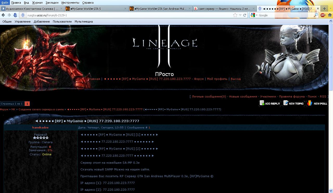Open the forum Поиск link
The width and height of the screenshot is (333, 193).
point(312,96)
